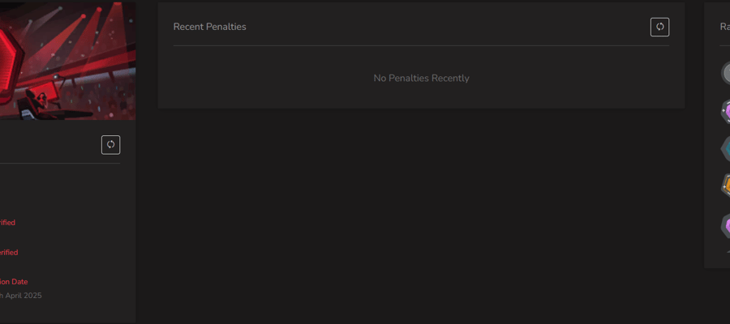
Task: Click the red 'ion Date' label
Action: pyautogui.click(x=14, y=282)
